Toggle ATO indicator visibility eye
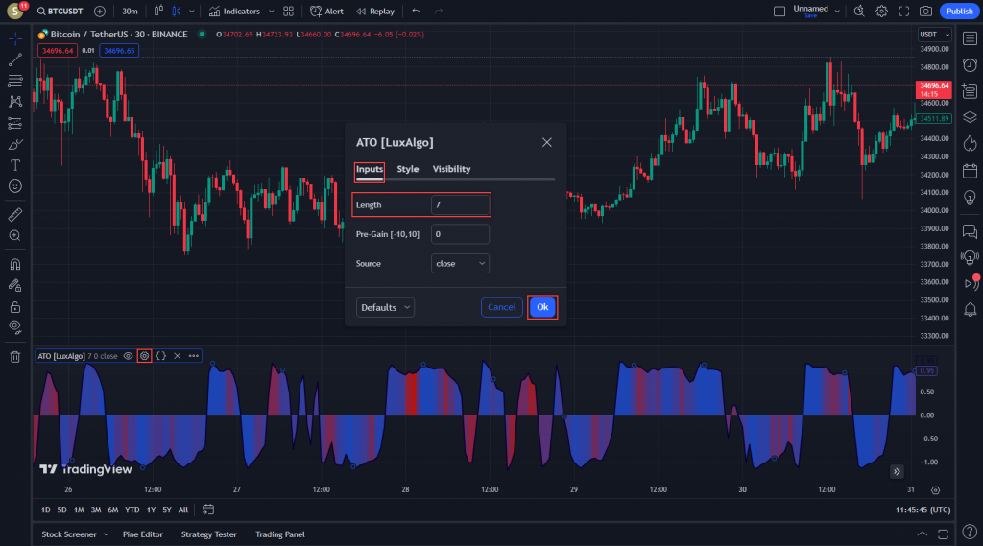This screenshot has height=546, width=983. click(128, 356)
